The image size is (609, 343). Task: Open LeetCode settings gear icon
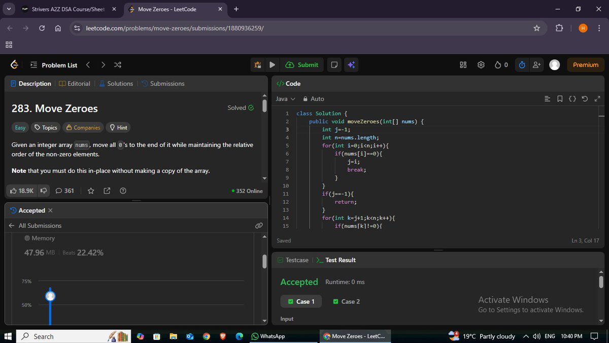coord(481,65)
